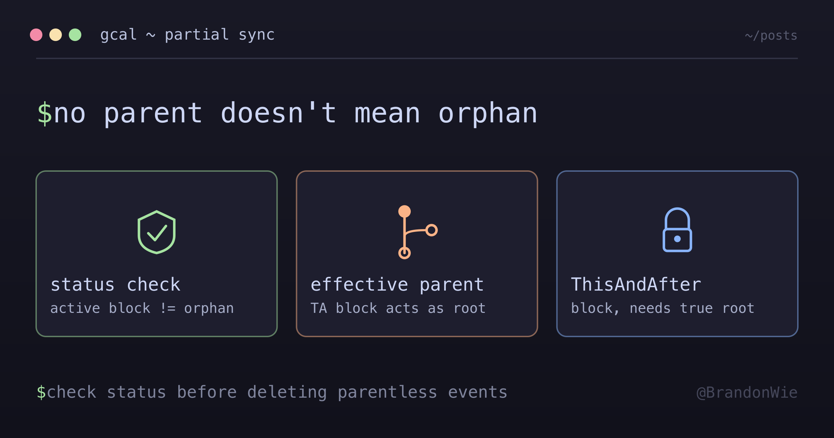Click the effective parent heading text

(397, 285)
